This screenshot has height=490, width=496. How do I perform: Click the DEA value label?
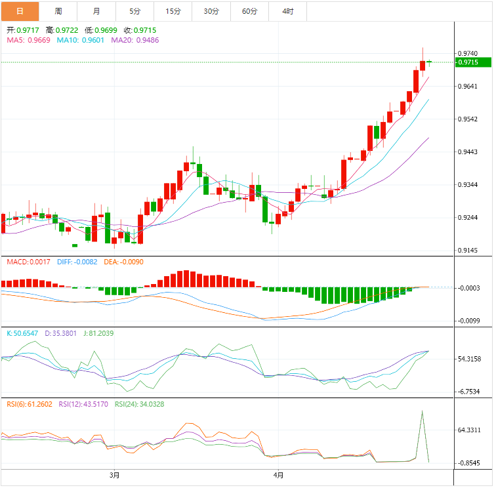[x=123, y=262]
